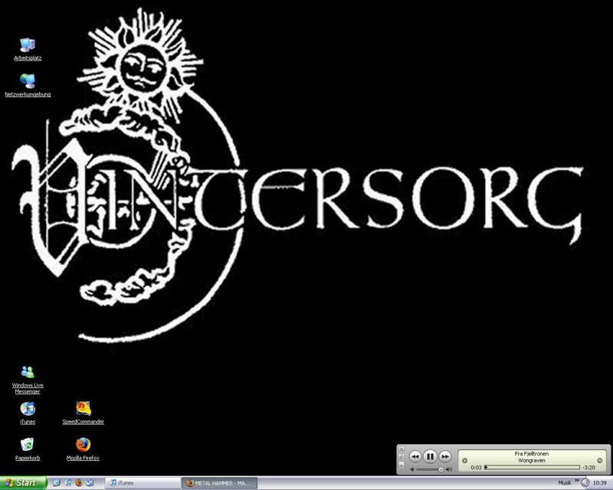Click the track progress bar in iTunes
This screenshot has width=613, height=490.
[532, 467]
